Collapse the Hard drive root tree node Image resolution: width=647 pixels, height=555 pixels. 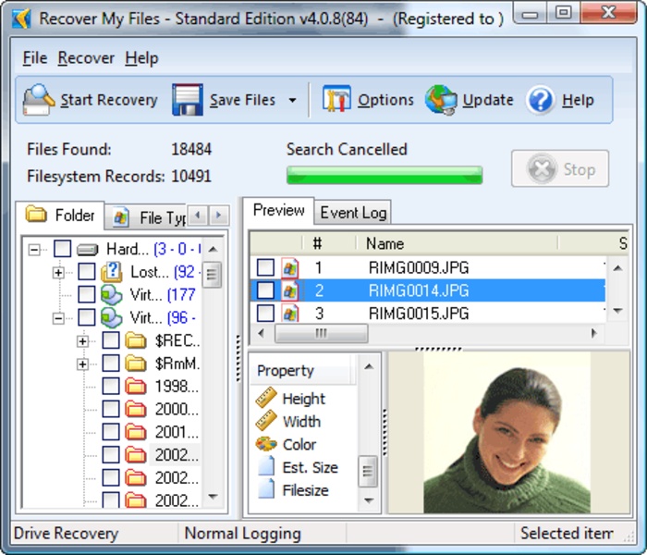click(35, 249)
